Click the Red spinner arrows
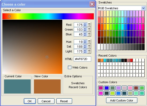 [x=85, y=25]
